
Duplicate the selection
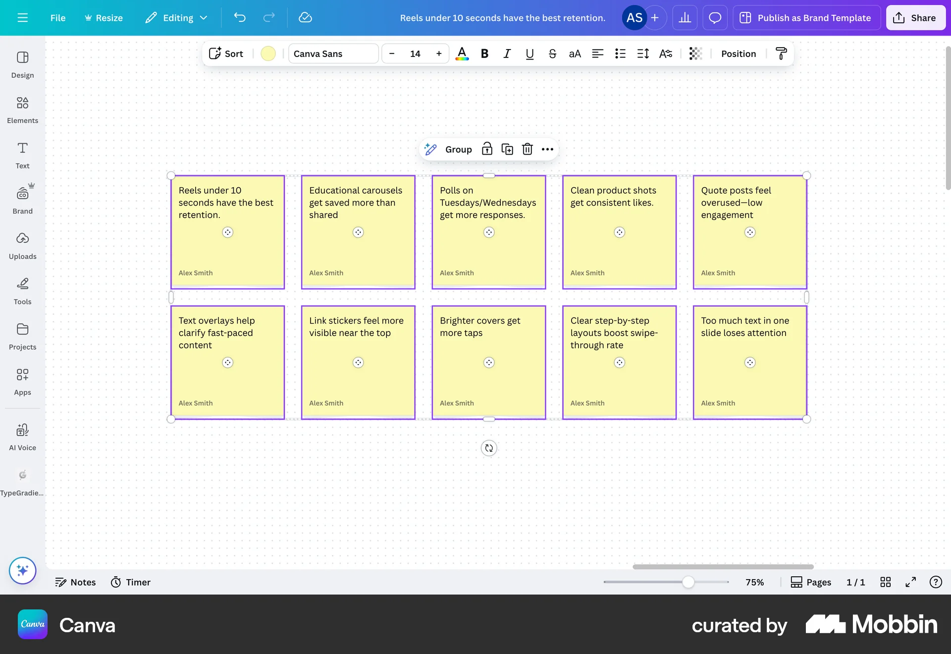click(507, 149)
